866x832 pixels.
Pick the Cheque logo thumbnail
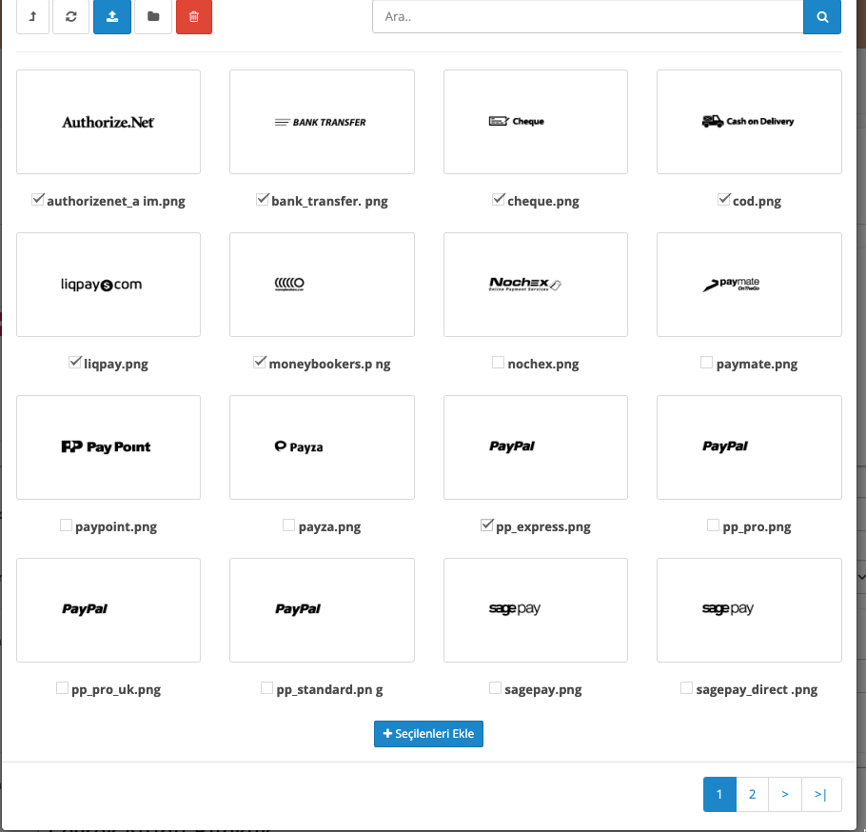(x=536, y=122)
